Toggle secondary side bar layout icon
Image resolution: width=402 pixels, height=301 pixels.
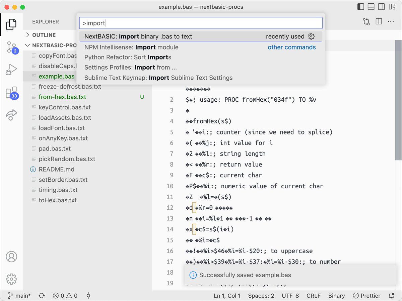(381, 7)
